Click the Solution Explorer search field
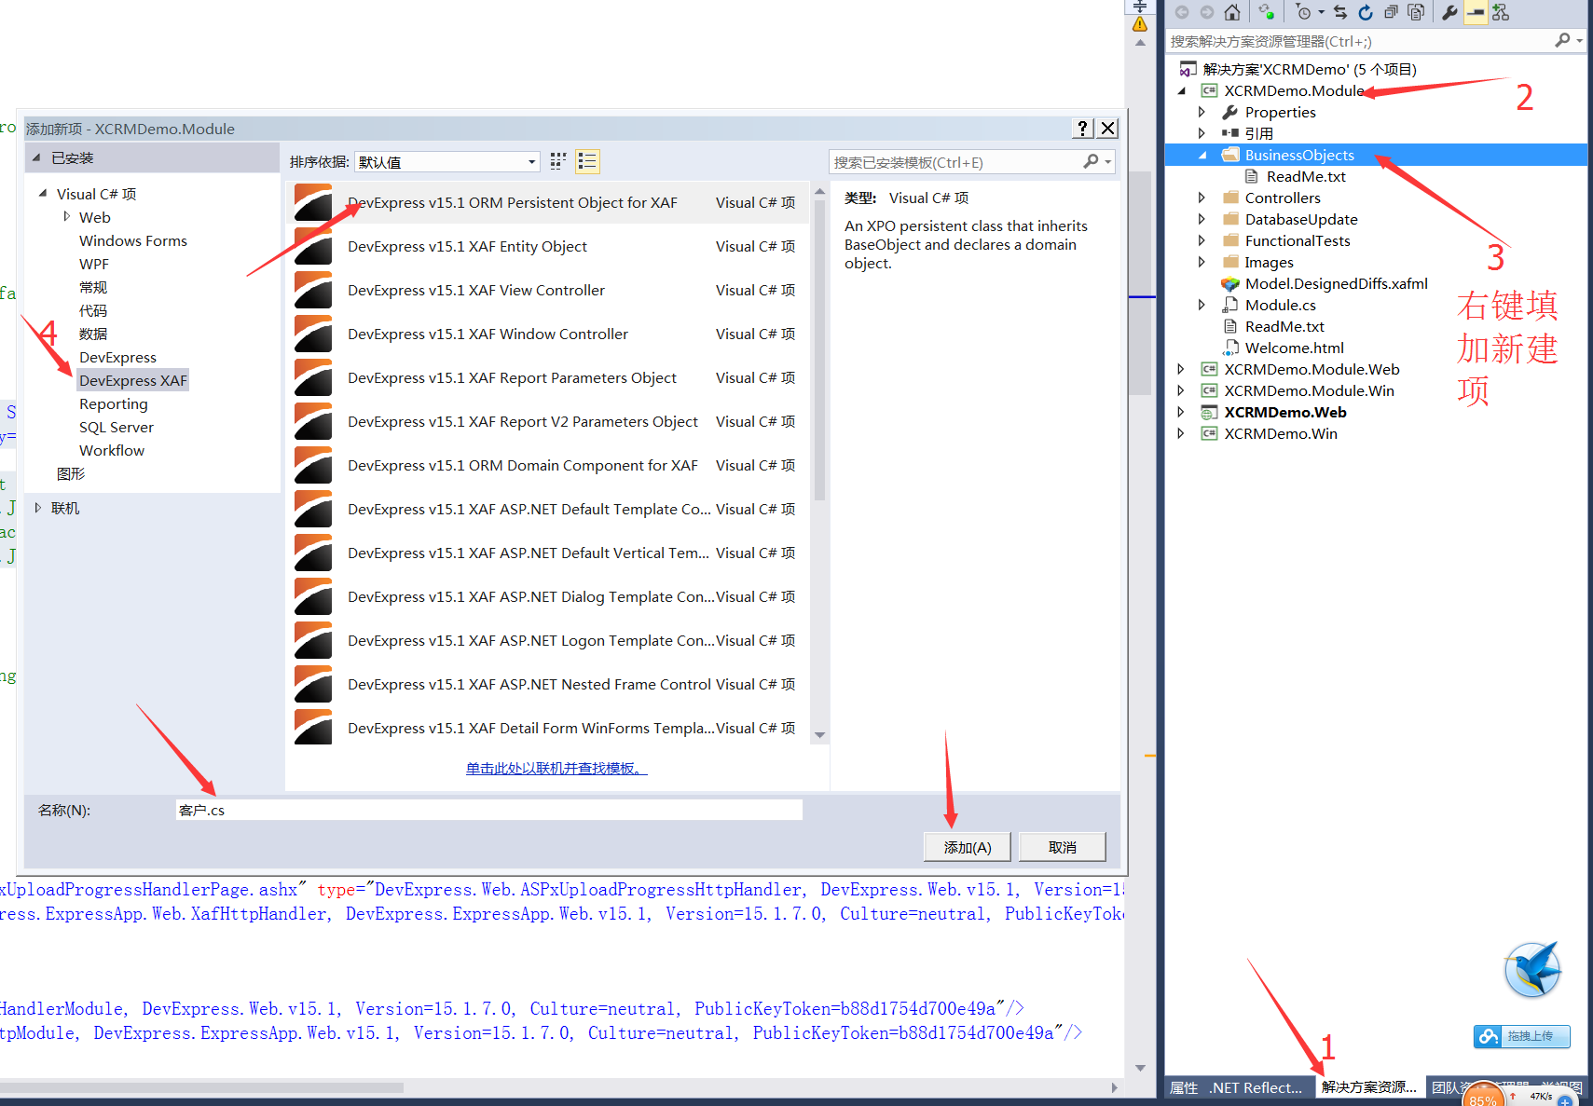Screen dimensions: 1593x1106 [1361, 41]
